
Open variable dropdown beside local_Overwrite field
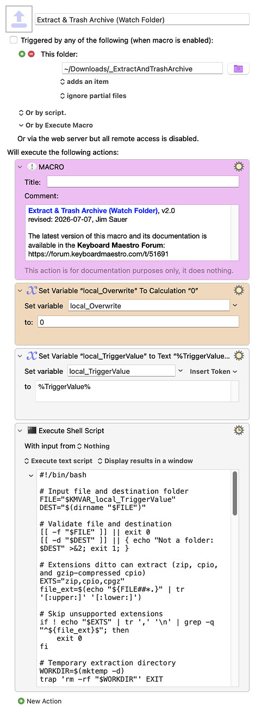pos(235,306)
